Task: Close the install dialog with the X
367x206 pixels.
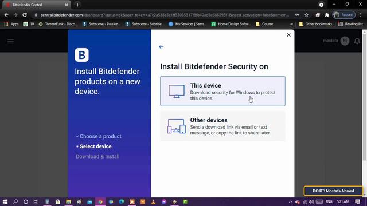Action: click(x=288, y=35)
